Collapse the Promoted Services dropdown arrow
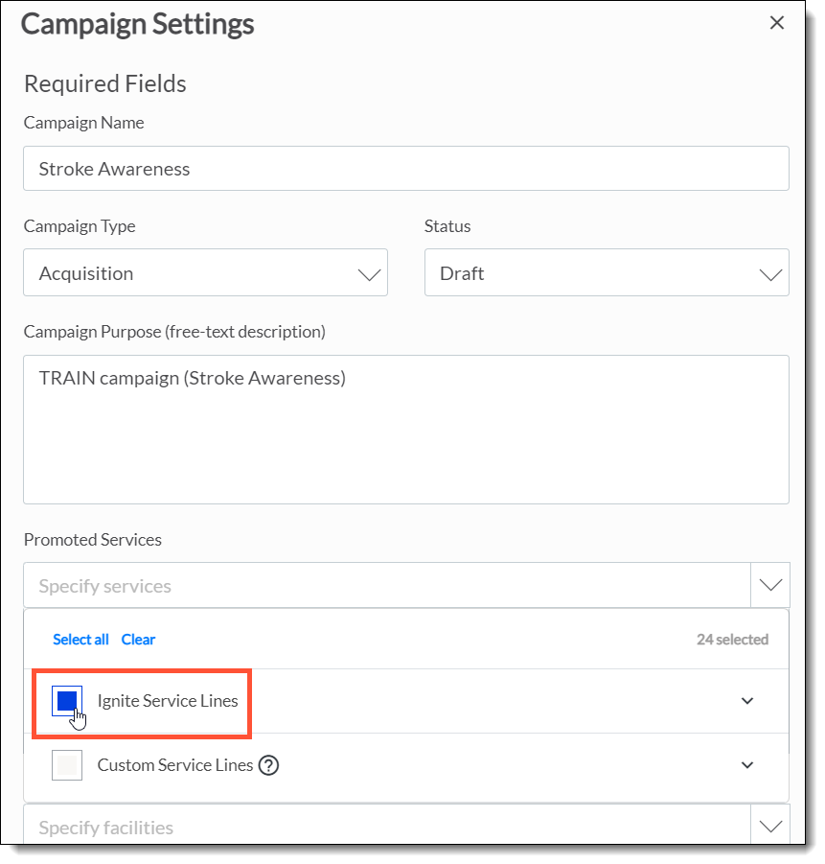Image resolution: width=825 pixels, height=864 pixels. (x=770, y=585)
